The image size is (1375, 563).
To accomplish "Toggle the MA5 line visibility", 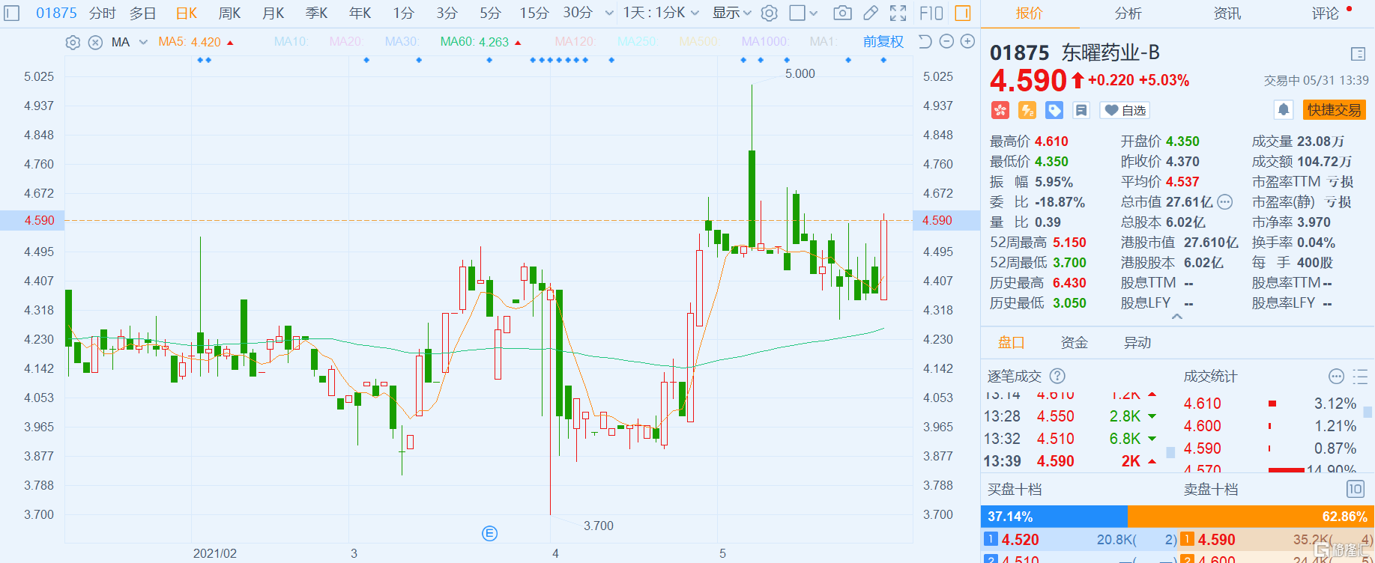I will (196, 42).
